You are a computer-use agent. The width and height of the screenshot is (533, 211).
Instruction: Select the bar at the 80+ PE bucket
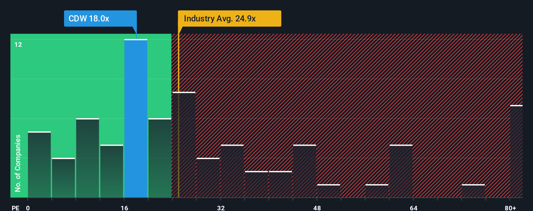coord(516,151)
